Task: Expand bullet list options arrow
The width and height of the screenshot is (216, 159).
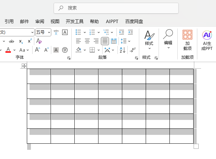Action: [85, 32]
